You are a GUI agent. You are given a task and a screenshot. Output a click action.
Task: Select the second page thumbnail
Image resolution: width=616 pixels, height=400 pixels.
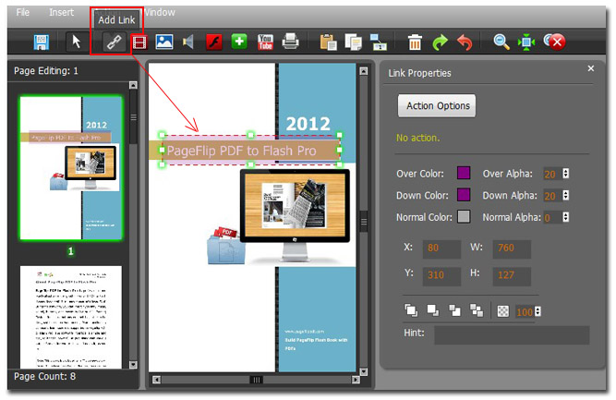tap(71, 317)
